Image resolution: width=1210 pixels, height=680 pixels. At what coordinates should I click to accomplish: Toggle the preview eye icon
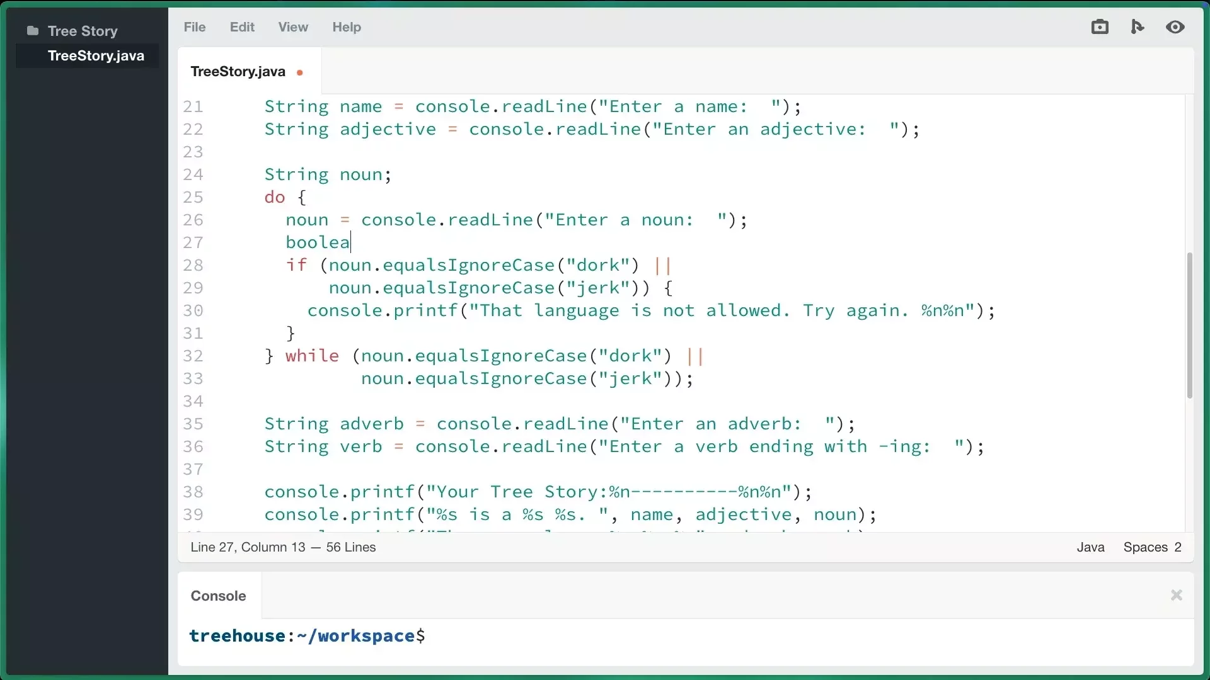pos(1175,27)
